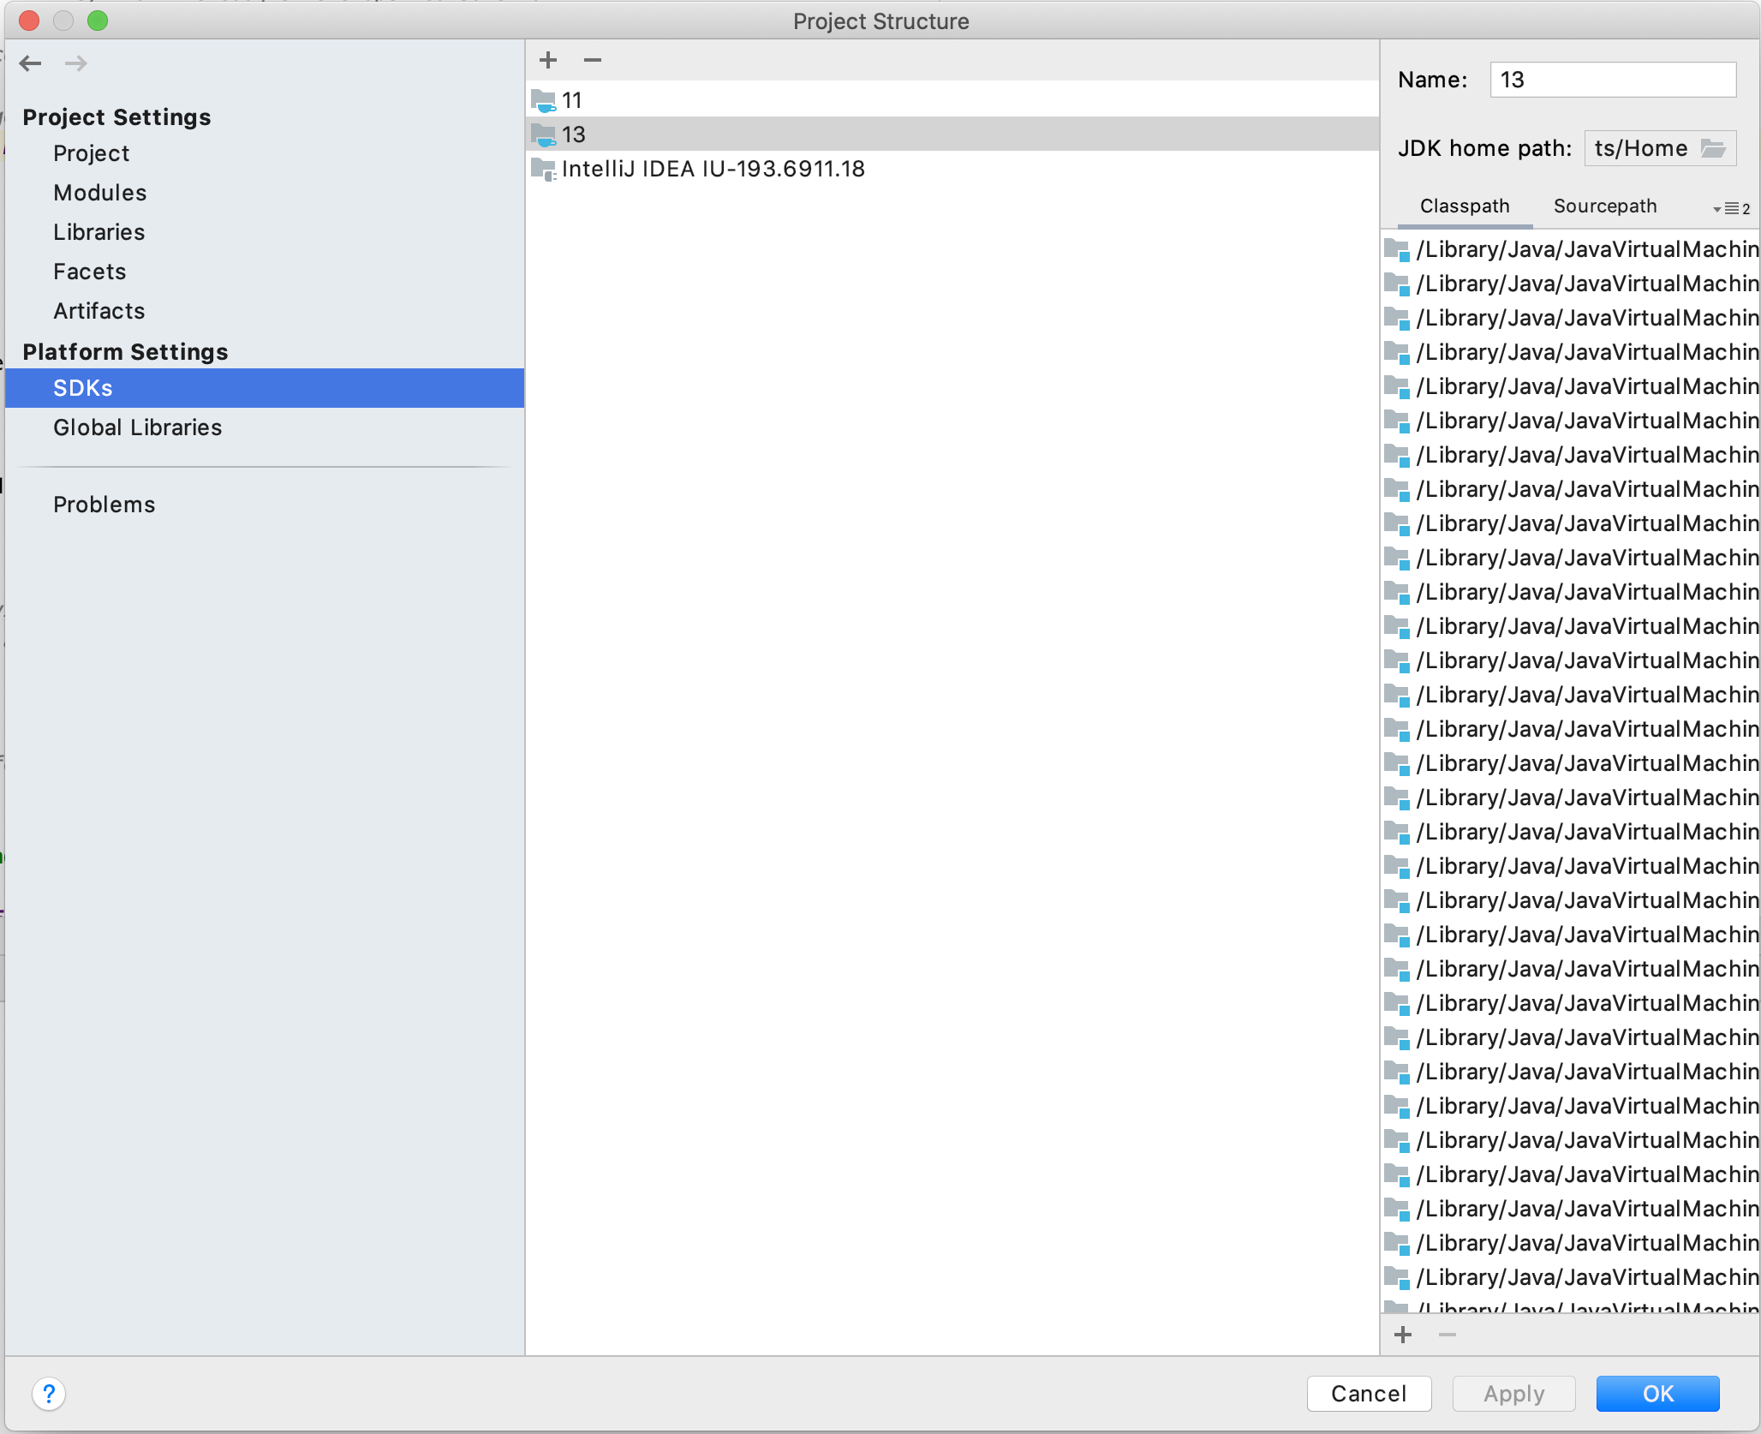Add a classpath entry with plus icon
This screenshot has width=1761, height=1434.
[1403, 1335]
